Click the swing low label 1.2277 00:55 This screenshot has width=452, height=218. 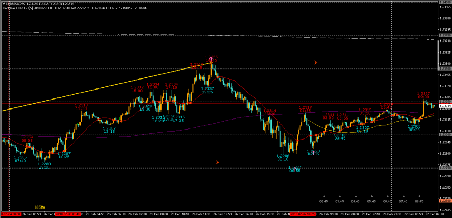coord(295,169)
